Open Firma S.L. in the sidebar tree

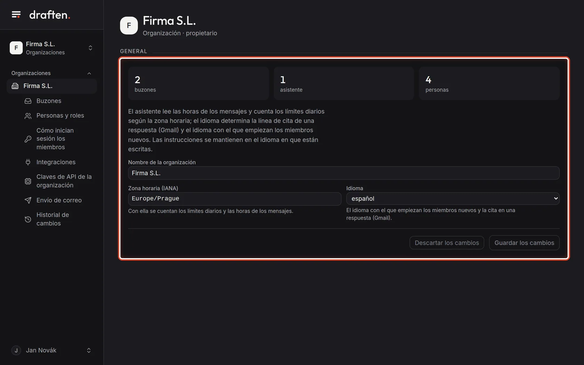coord(51,86)
